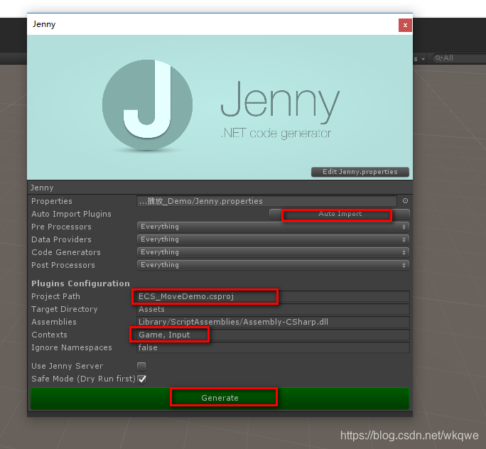Enable the Use Jenny Server checkbox

pos(141,367)
